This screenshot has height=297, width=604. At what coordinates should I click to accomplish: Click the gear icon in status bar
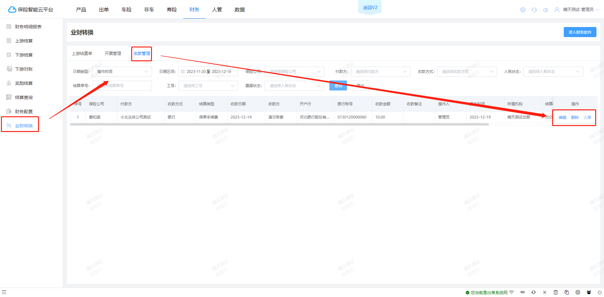click(x=578, y=292)
